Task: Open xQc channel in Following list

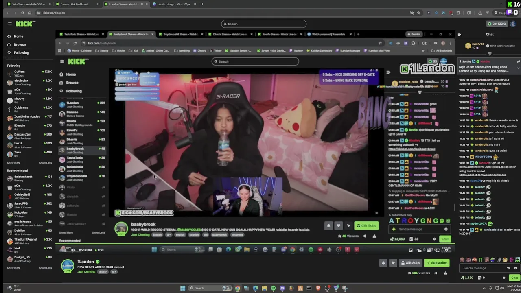Action: coord(29,91)
